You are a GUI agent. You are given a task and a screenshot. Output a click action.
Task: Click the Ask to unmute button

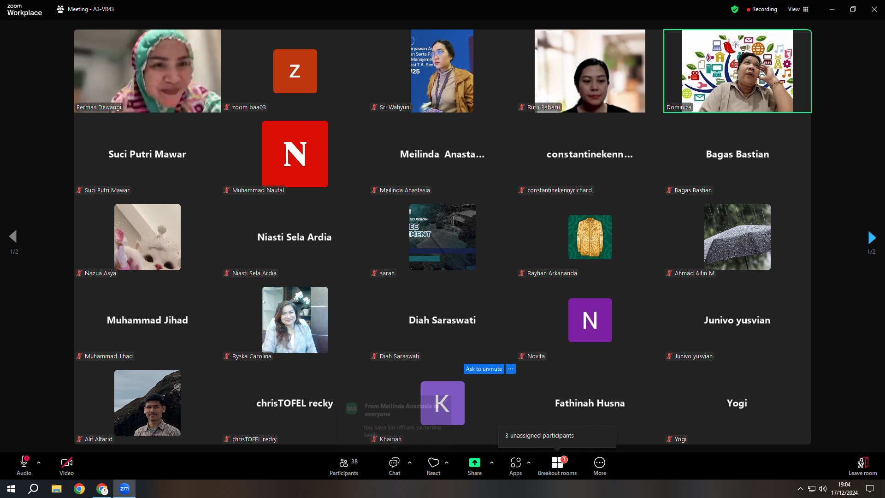tap(484, 369)
